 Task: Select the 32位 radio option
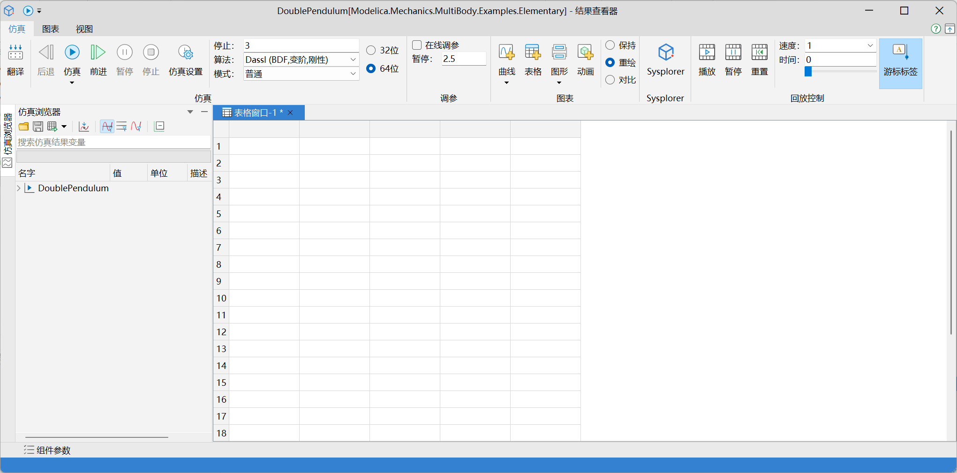(x=371, y=50)
